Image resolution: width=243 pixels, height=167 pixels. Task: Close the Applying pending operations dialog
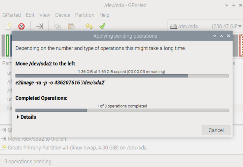(228, 36)
